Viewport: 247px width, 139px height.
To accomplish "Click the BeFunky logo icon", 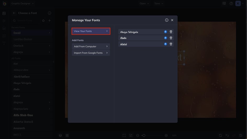I will [x=4, y=3].
